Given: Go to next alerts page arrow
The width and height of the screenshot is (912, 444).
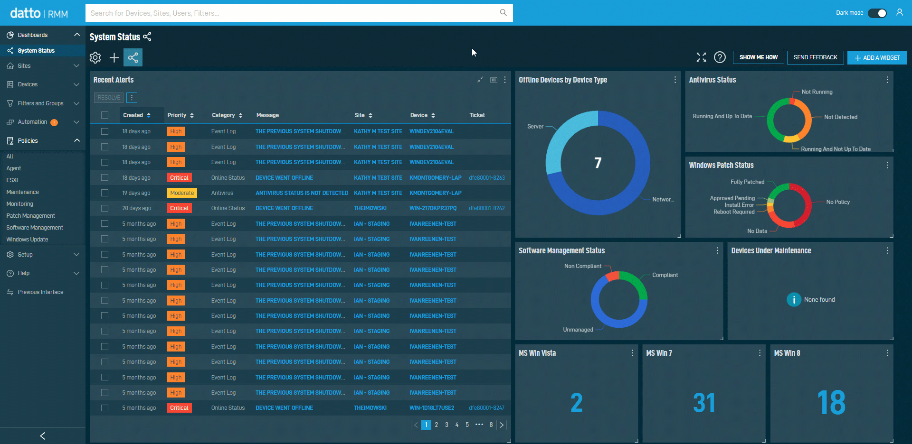Looking at the screenshot, I should pyautogui.click(x=502, y=425).
